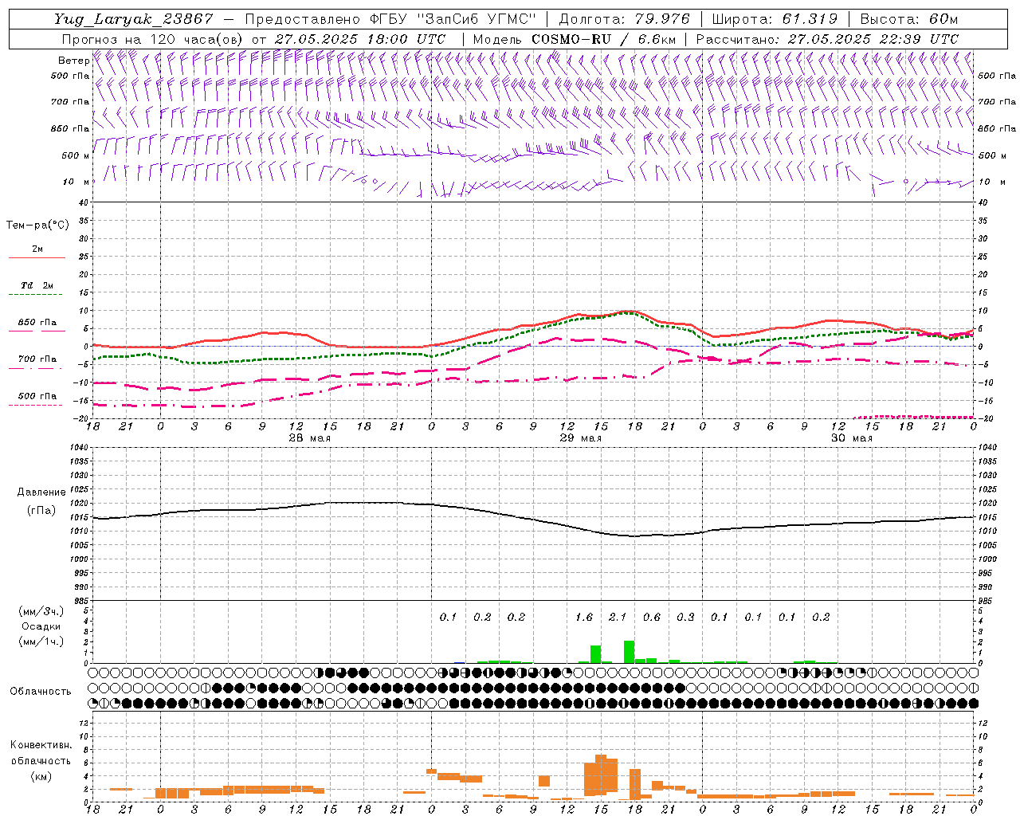Click the red 2м temperature peak near 10°C

(x=629, y=311)
